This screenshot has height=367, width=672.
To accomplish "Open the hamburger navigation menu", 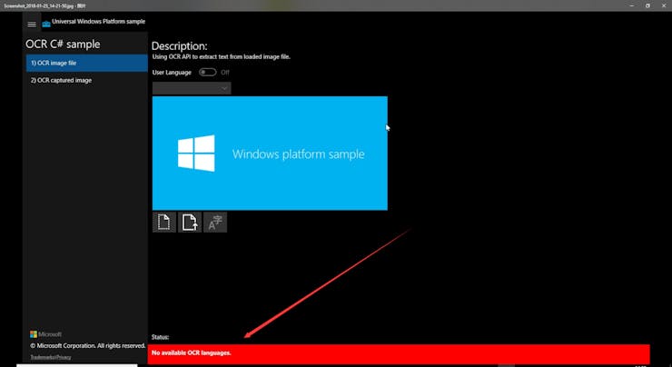I will tap(32, 25).
